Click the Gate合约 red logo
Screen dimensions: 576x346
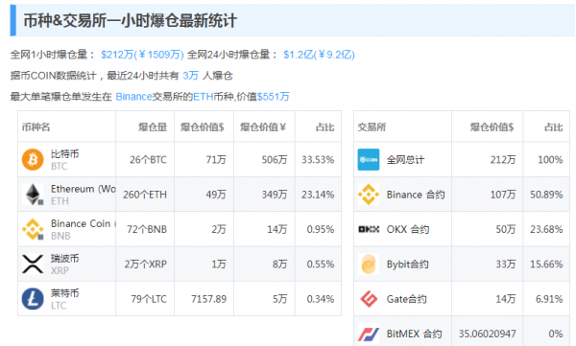tap(369, 299)
